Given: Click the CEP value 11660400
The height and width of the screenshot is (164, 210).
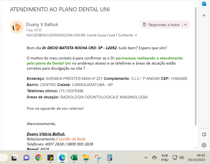Looking at the screenshot, I should 179,79.
